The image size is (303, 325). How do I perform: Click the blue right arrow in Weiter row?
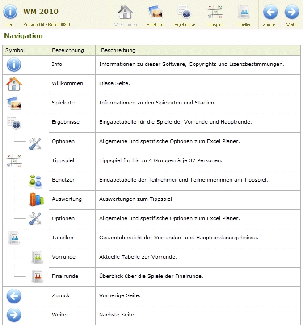(x=14, y=315)
